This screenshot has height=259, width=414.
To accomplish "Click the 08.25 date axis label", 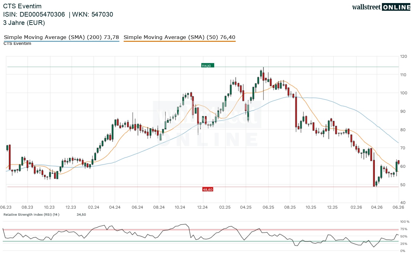I will click(x=290, y=207).
